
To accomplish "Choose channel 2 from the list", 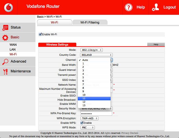I will pos(94,67).
